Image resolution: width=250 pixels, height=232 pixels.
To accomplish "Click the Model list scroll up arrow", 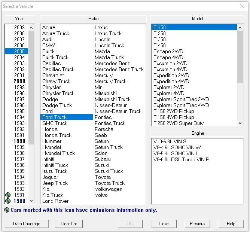I will click(x=240, y=28).
